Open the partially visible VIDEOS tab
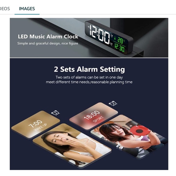This screenshot has height=176, width=176. pos(5,9)
